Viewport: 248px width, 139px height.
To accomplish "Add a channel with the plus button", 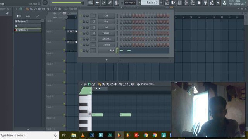I will [x=107, y=60].
